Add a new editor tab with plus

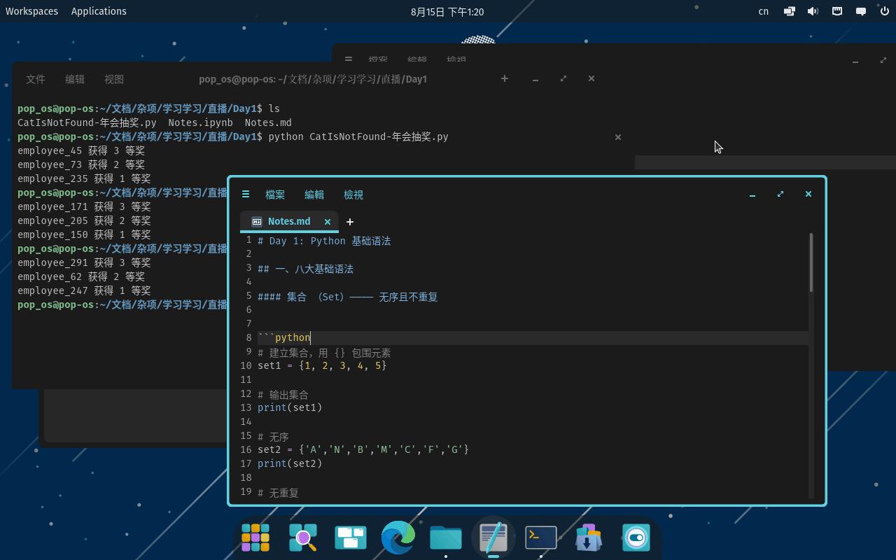(350, 222)
